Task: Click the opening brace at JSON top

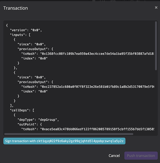Action: [7, 25]
